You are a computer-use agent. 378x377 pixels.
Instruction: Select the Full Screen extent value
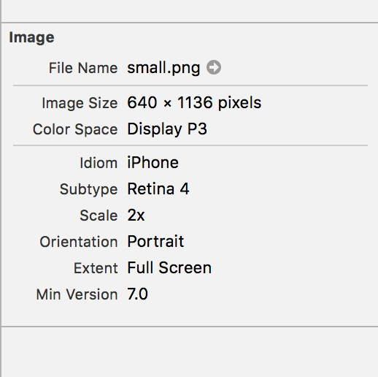point(169,268)
